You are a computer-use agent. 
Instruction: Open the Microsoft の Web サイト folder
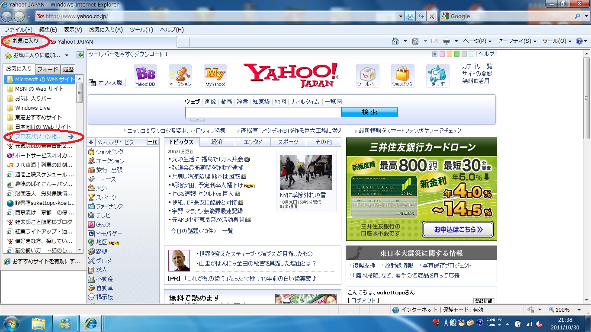point(40,80)
